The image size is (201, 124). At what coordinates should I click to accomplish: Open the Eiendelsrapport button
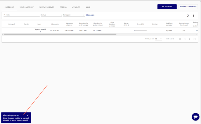click(x=188, y=7)
